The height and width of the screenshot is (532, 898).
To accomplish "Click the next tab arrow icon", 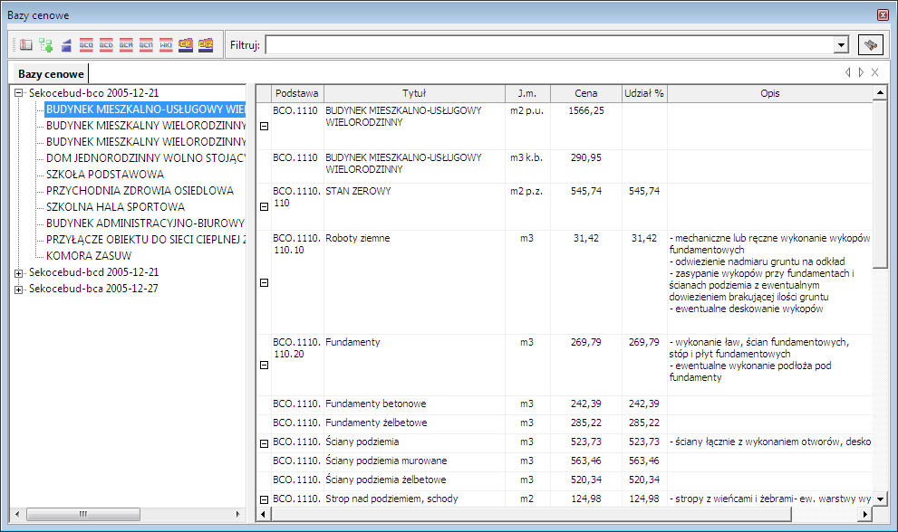I will pos(861,72).
